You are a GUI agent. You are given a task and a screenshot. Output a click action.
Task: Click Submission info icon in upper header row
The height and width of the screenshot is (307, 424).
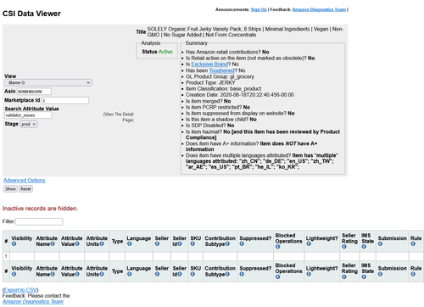click(380, 244)
